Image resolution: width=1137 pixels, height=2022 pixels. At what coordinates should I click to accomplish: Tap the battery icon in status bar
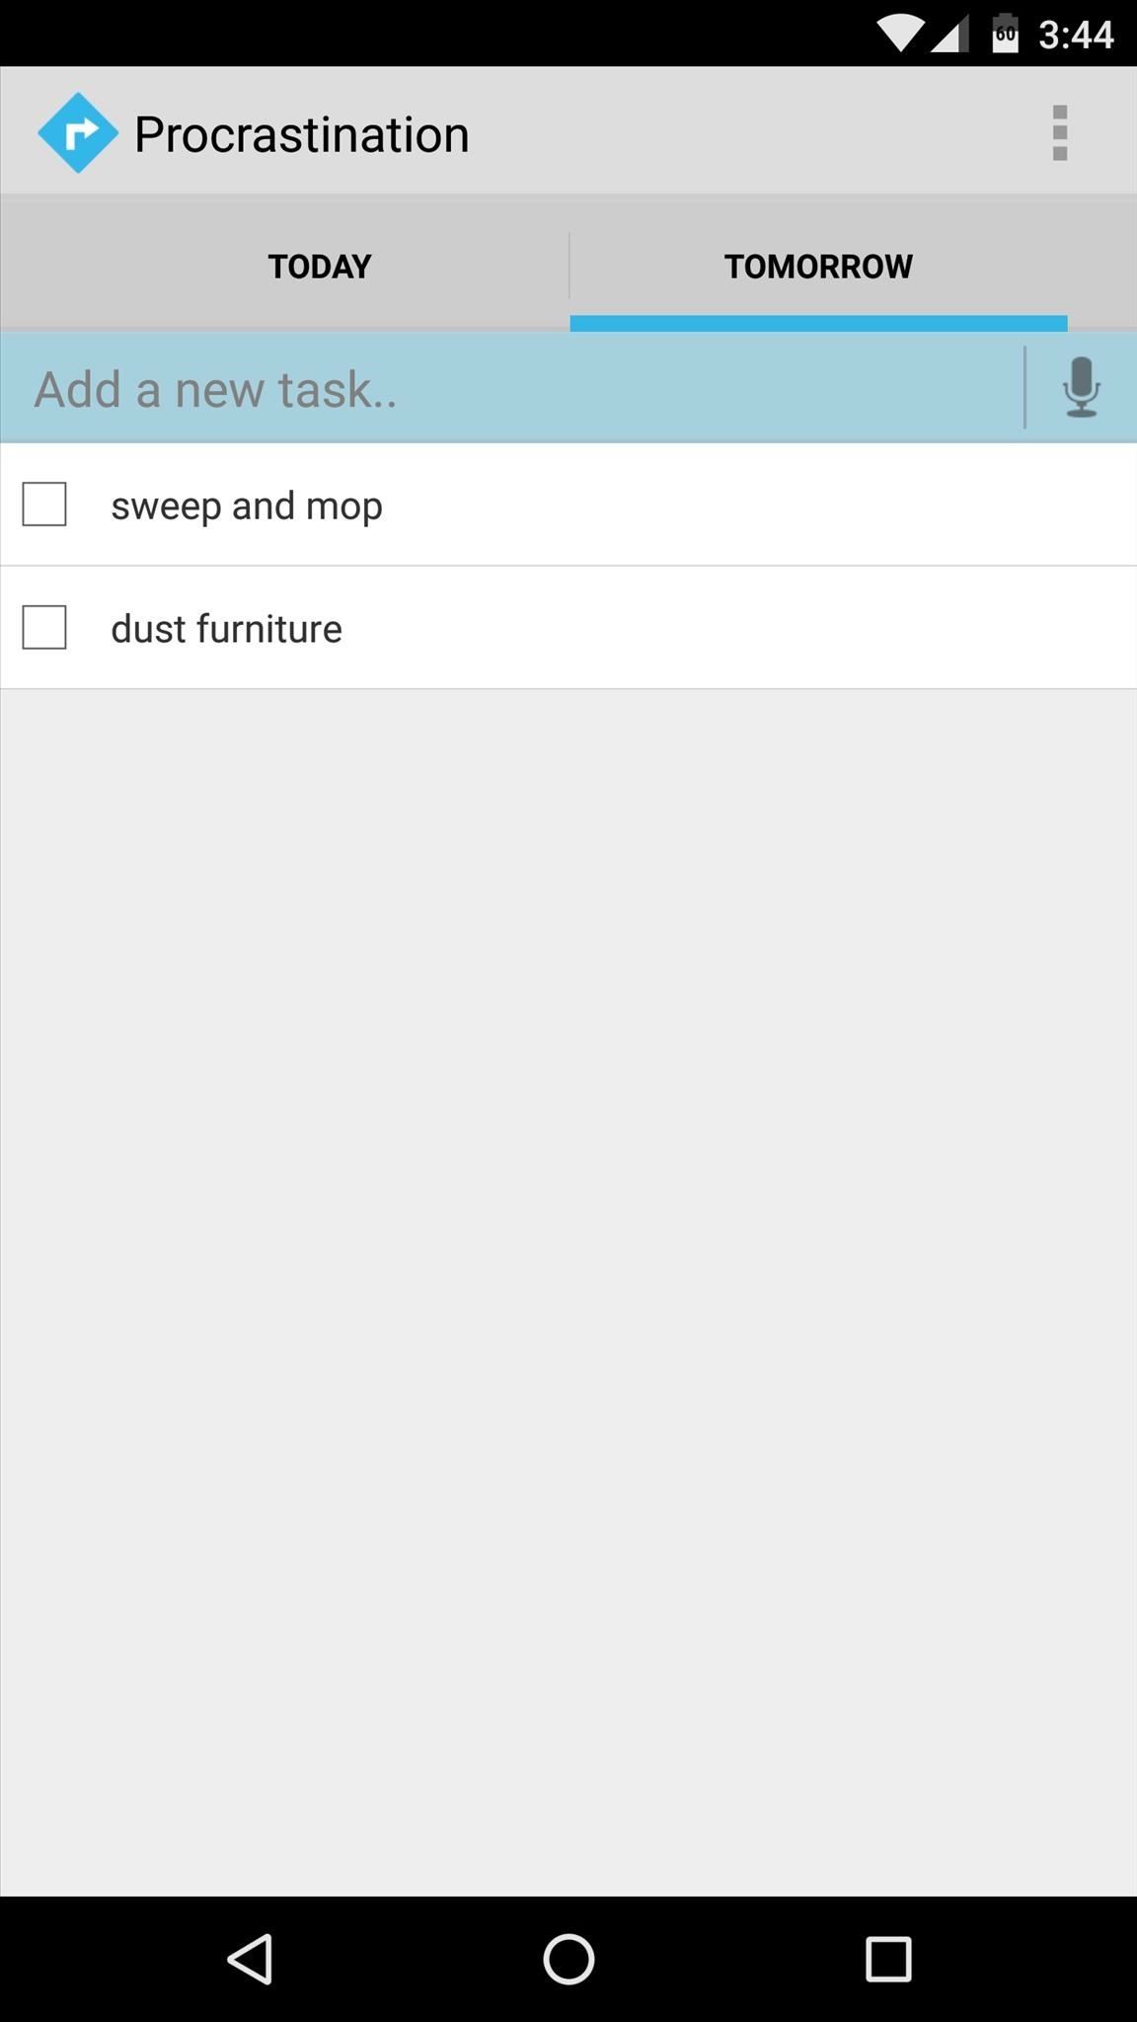coord(1005,34)
